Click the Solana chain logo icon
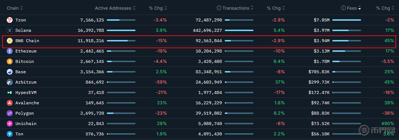The image size is (399, 140). pyautogui.click(x=10, y=30)
